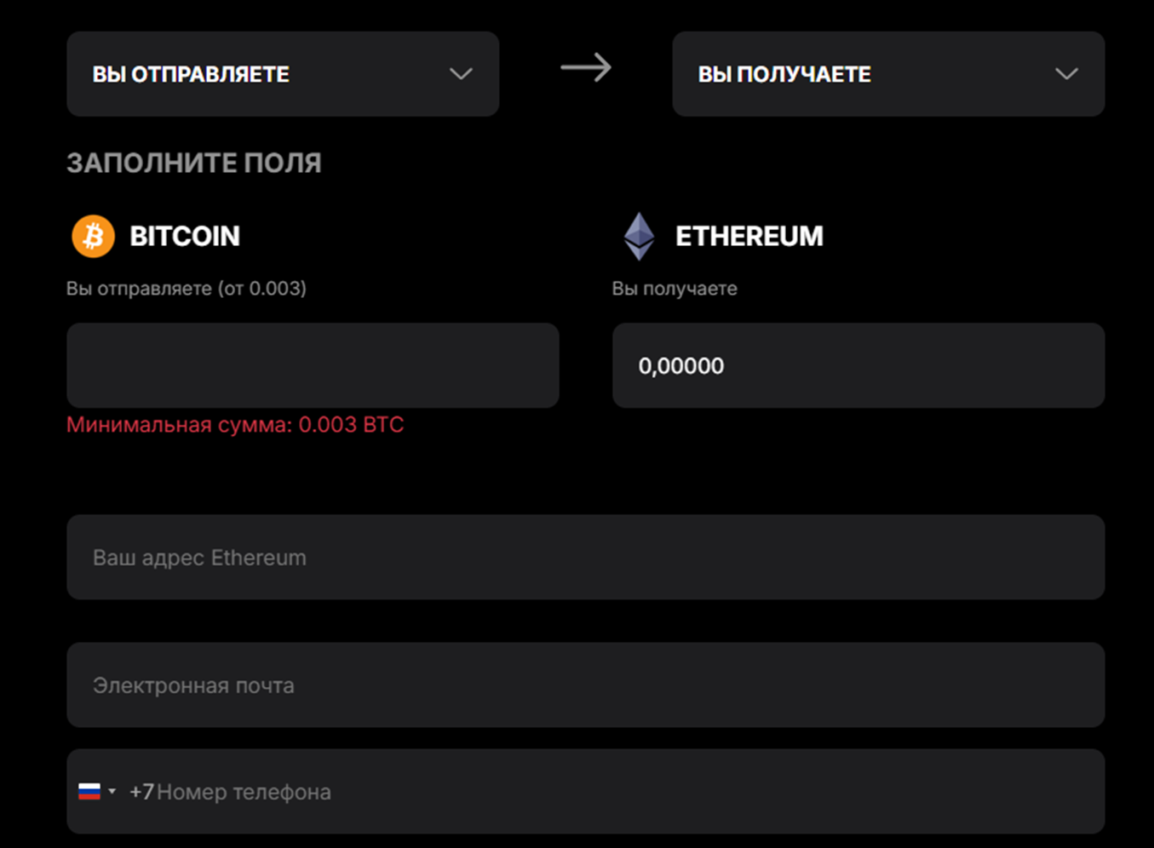Expand chevron in ВЫ ПОЛУЧАЕТЕ selector

pyautogui.click(x=1066, y=74)
